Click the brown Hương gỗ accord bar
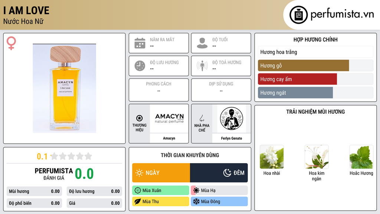 (304, 65)
